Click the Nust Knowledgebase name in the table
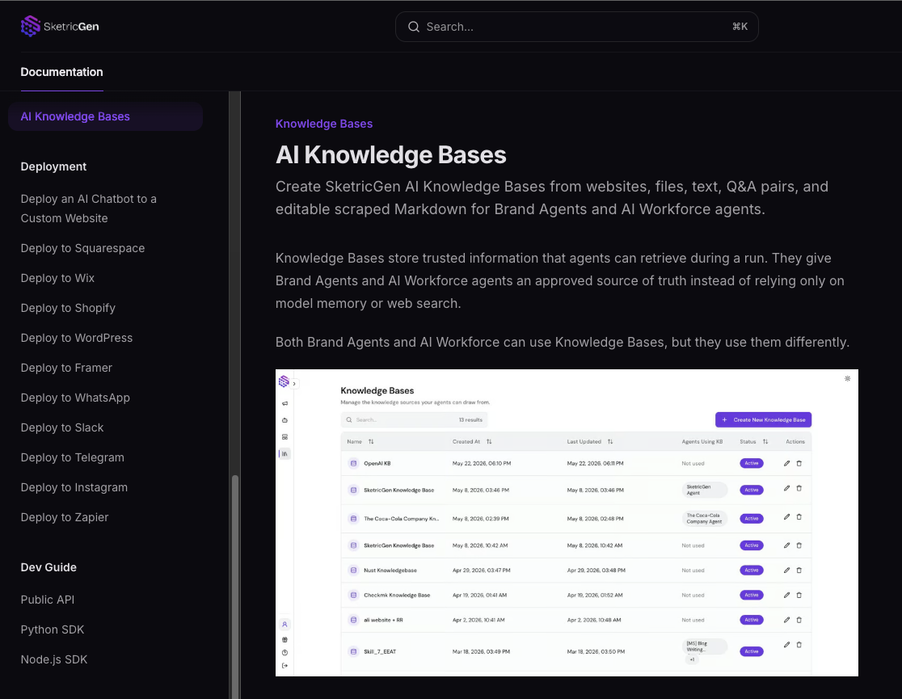This screenshot has width=902, height=699. click(390, 571)
